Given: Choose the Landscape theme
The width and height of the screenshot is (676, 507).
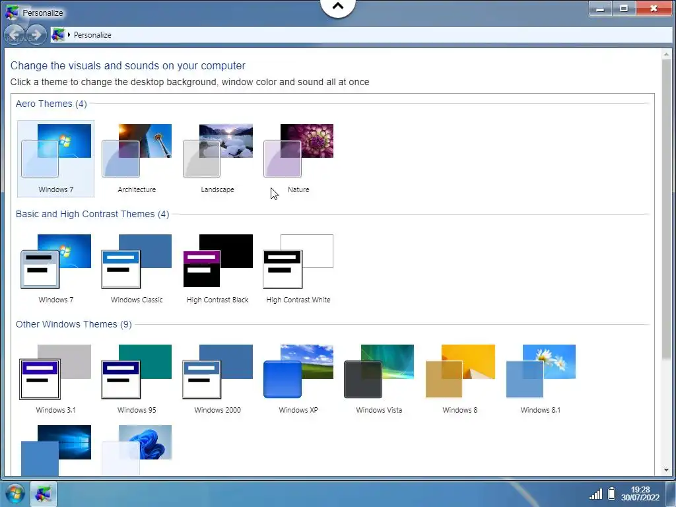Looking at the screenshot, I should (x=217, y=158).
